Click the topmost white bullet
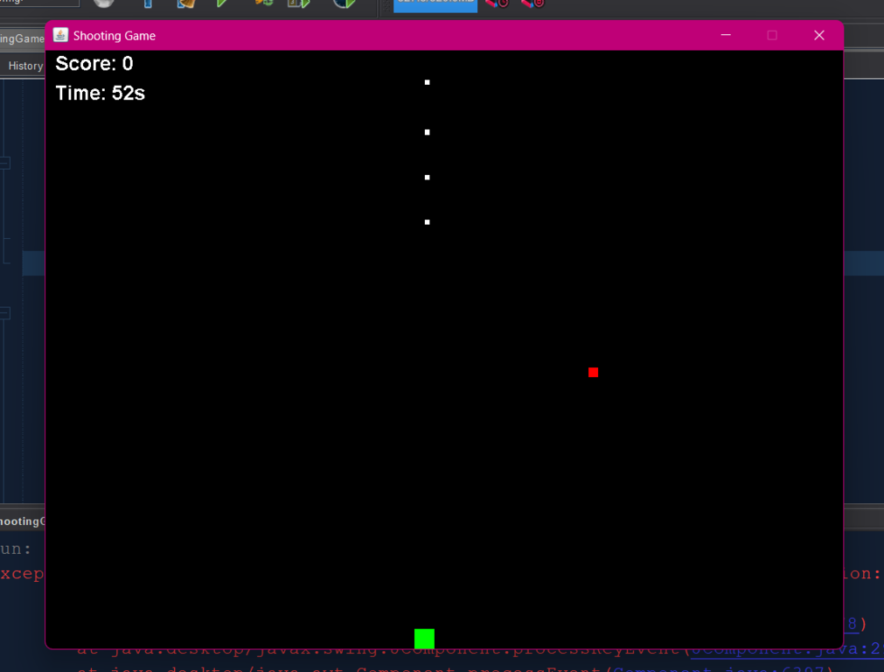The image size is (884, 672). tap(428, 82)
